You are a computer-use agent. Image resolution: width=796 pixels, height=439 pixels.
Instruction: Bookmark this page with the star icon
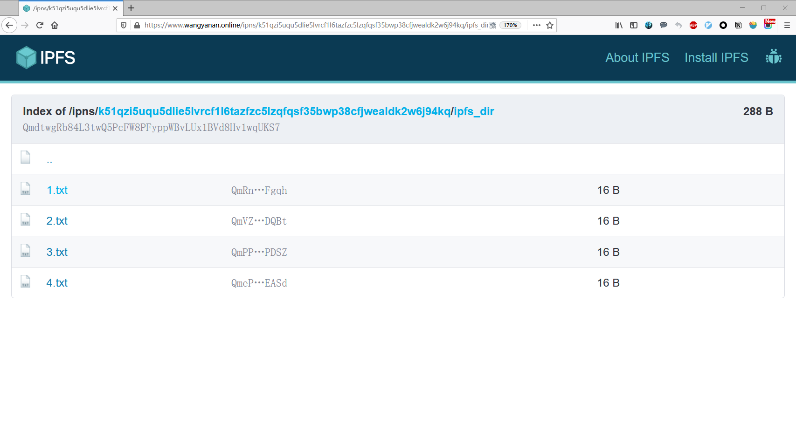(x=550, y=25)
